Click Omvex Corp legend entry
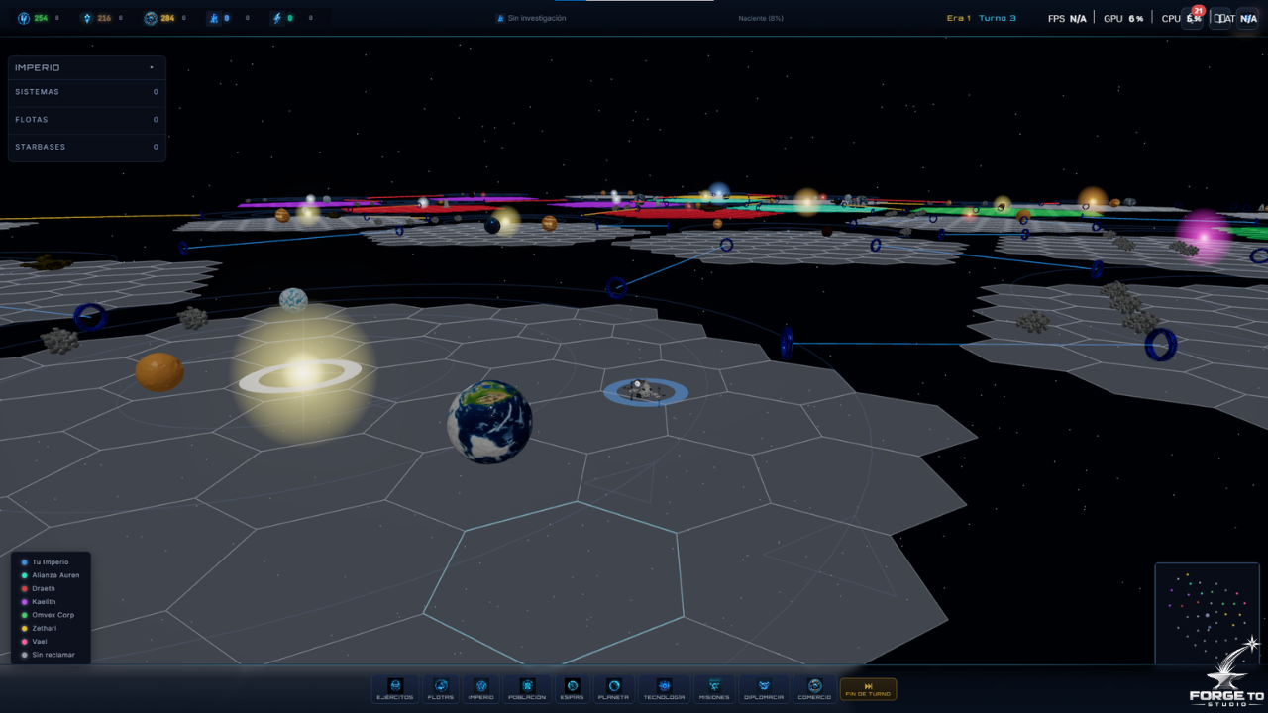Screen dimensions: 1268x713 pyautogui.click(x=48, y=615)
